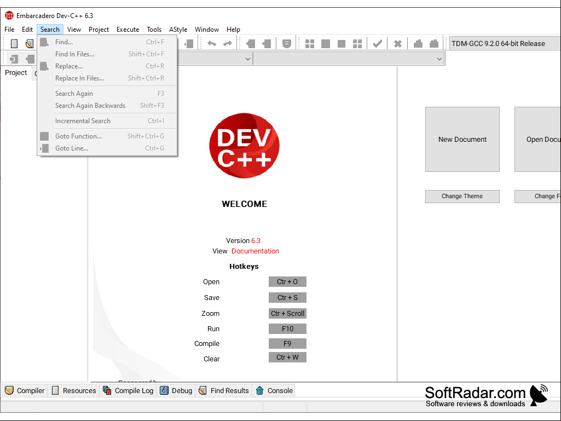Choose Replace... from the Search menu
The height and width of the screenshot is (421, 561).
pyautogui.click(x=107, y=66)
